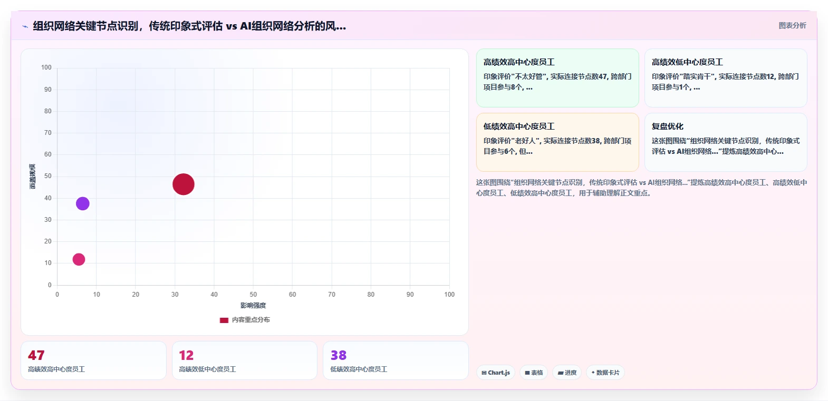Click the stat value 12
Screen dimensions: 828x401
(186, 356)
